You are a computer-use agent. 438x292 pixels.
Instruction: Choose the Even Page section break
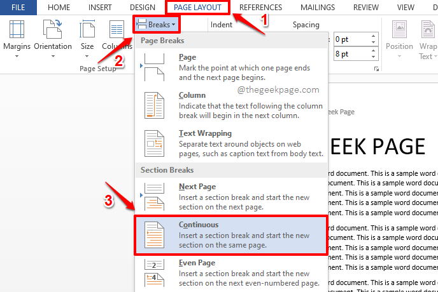tap(231, 273)
